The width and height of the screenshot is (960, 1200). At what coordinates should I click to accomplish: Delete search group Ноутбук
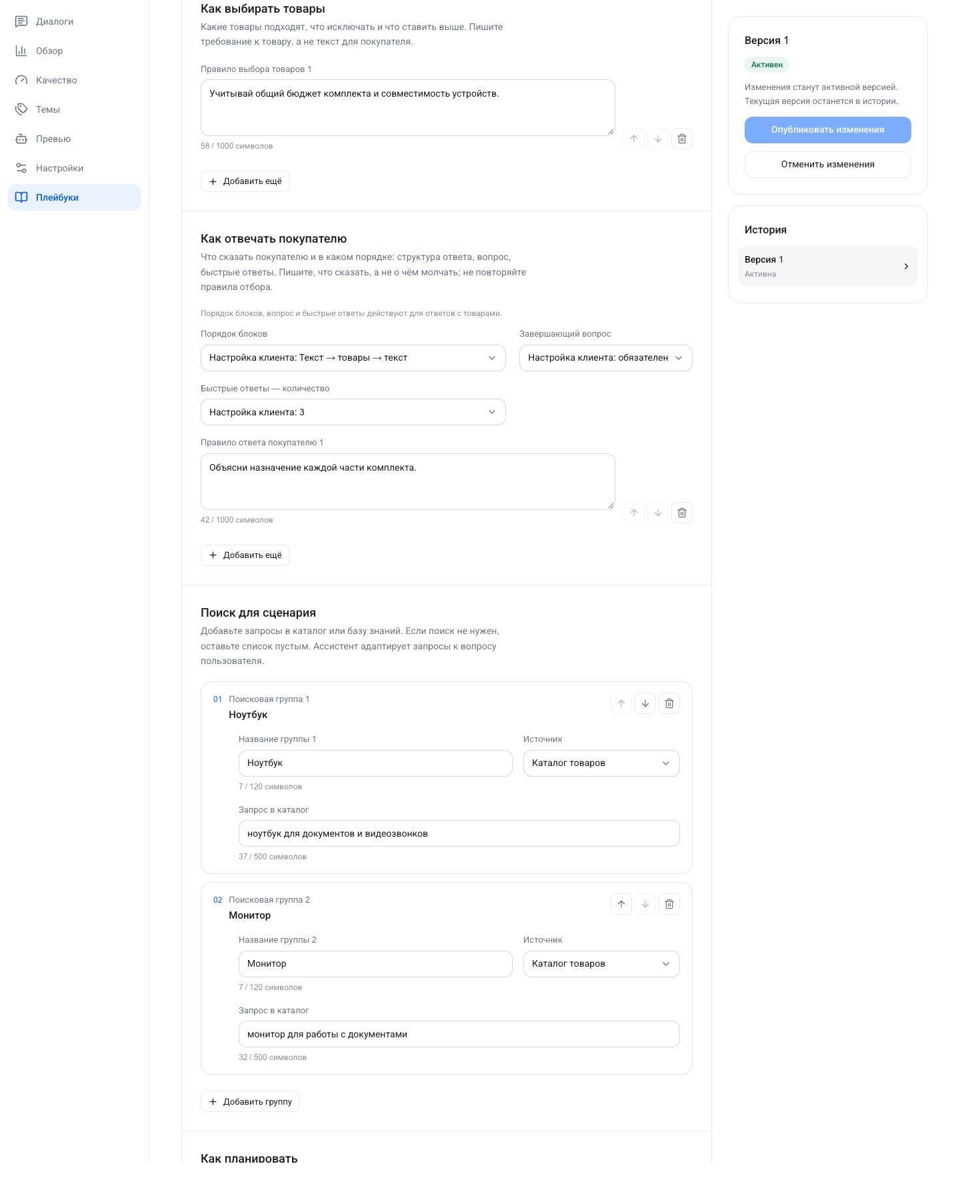(669, 703)
